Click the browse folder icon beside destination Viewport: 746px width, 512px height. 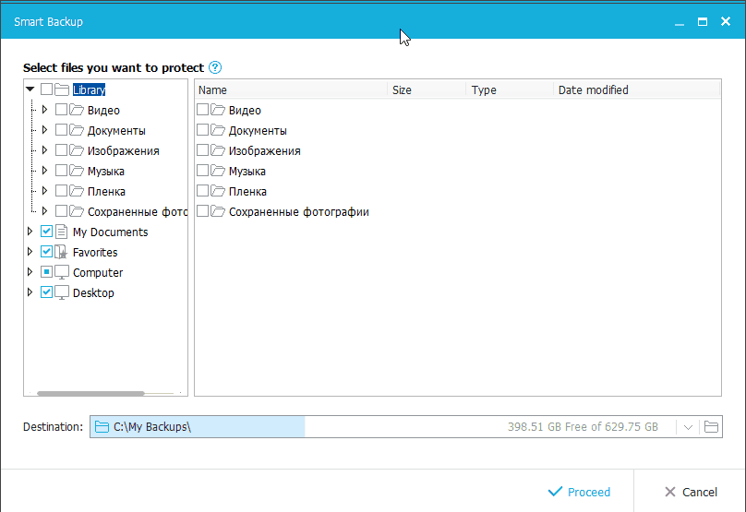click(711, 427)
